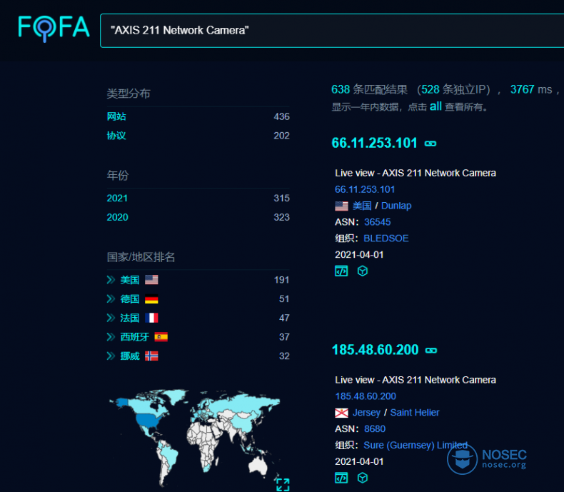Click the Dunlap city link
This screenshot has height=492, width=564.
point(396,206)
